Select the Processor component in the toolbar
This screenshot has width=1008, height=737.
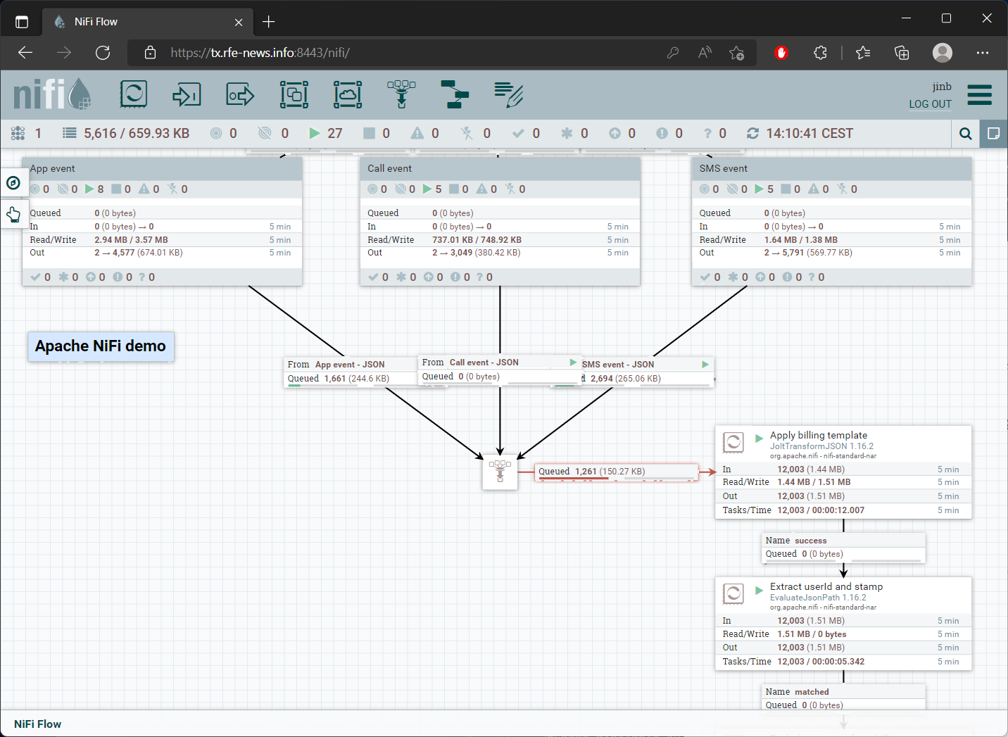tap(134, 94)
